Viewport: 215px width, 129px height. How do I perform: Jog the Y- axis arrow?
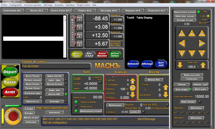pyautogui.click(x=192, y=53)
